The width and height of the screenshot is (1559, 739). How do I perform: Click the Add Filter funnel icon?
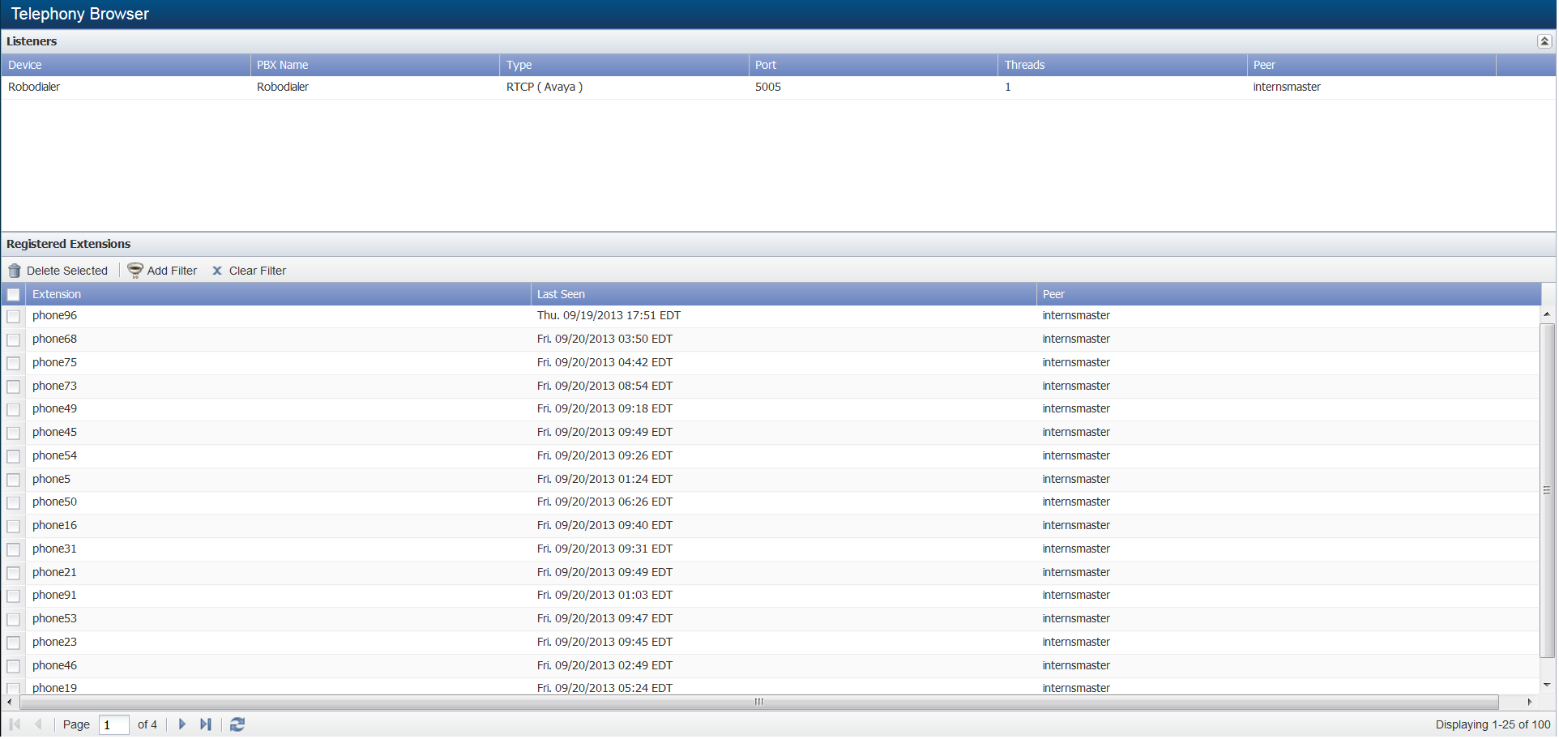point(135,271)
